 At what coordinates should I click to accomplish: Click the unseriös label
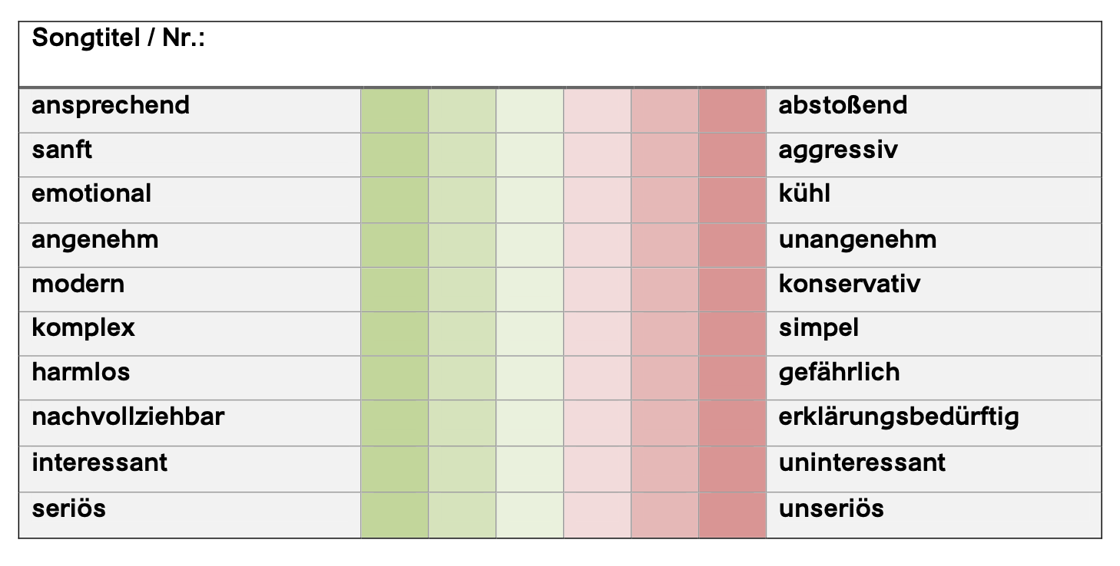pyautogui.click(x=831, y=508)
